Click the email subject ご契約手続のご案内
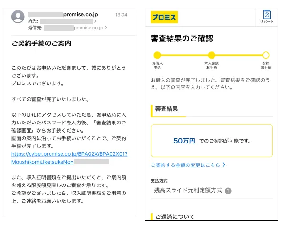This screenshot has height=225, width=285. coord(41,43)
